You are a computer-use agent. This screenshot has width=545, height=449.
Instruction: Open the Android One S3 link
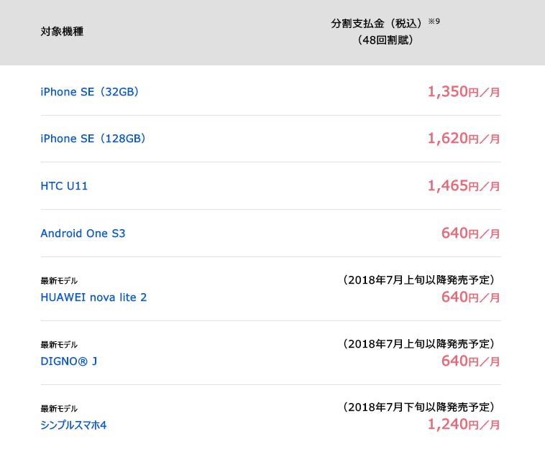[x=83, y=233]
